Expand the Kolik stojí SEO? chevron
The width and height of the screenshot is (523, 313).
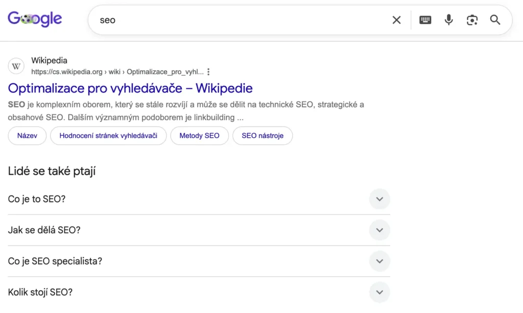pyautogui.click(x=379, y=292)
